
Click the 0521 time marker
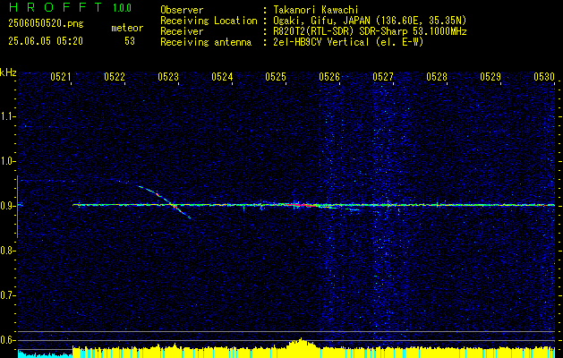(x=61, y=76)
